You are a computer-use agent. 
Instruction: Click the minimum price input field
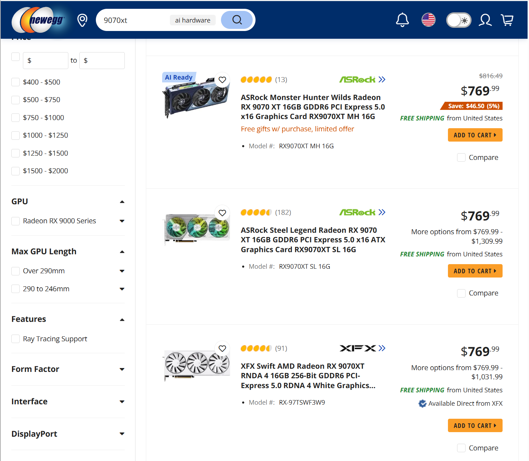click(45, 61)
